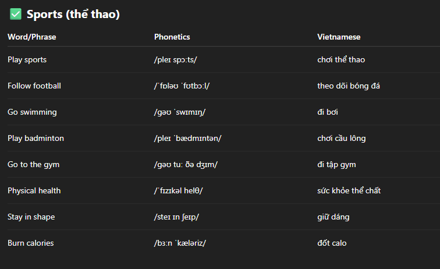
Task: Select the Burn calories entry
Action: (x=31, y=243)
